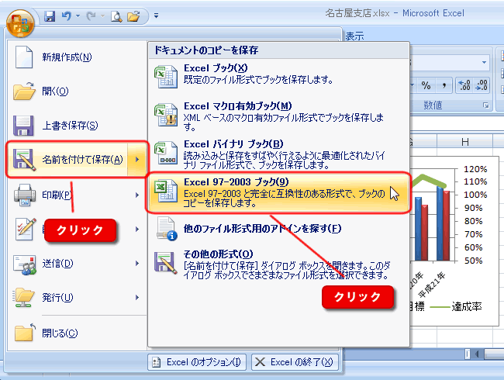The height and width of the screenshot is (380, 504).
Task: Expand the 発行(U) submenu arrow
Action: pyautogui.click(x=137, y=297)
